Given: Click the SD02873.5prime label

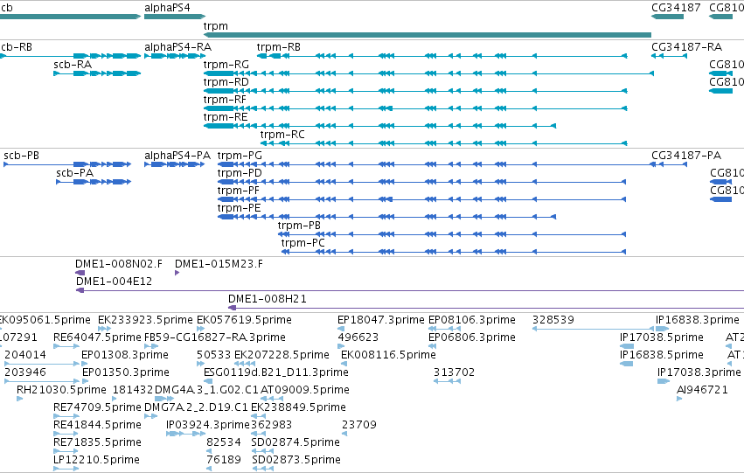Looking at the screenshot, I should tap(296, 461).
